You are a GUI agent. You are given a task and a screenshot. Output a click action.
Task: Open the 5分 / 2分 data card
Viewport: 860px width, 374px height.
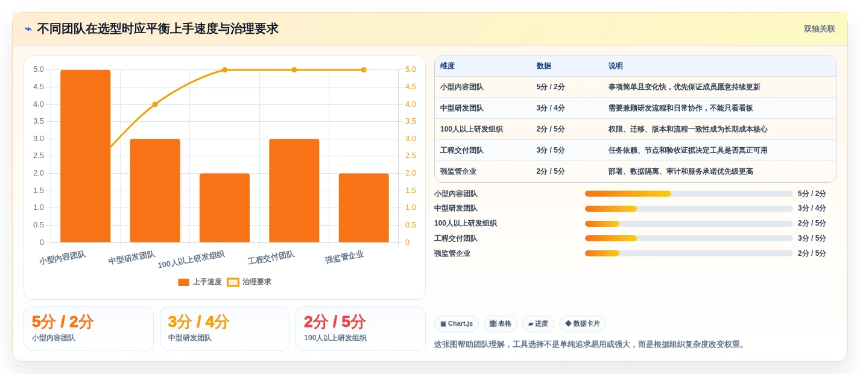tap(89, 328)
